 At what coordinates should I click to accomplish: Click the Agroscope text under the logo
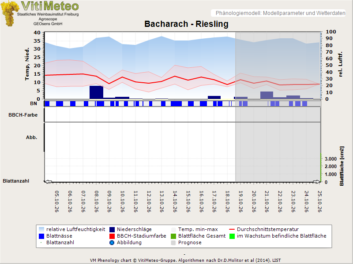48,19
